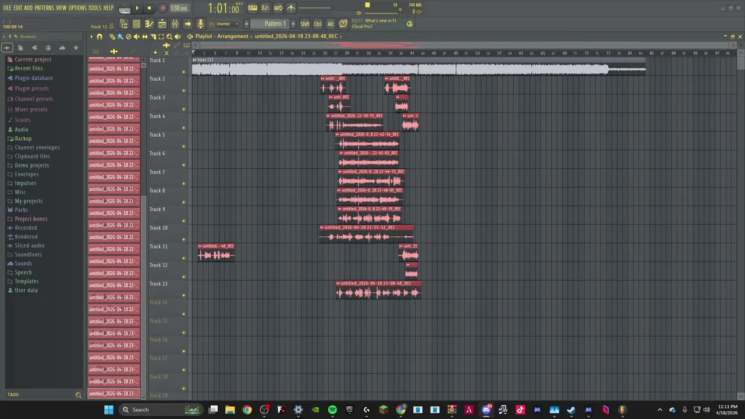Activate the Playback tool in playlist toolbar

pyautogui.click(x=178, y=37)
